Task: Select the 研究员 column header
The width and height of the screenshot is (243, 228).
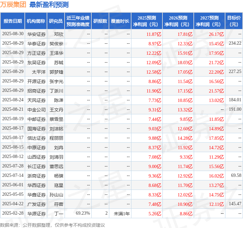Action: point(56,21)
